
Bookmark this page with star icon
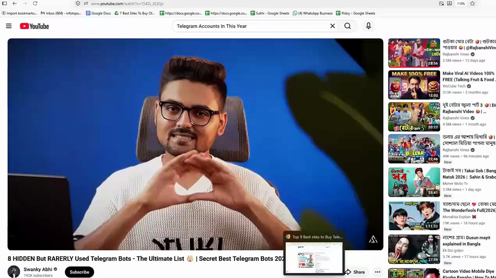pyautogui.click(x=472, y=3)
